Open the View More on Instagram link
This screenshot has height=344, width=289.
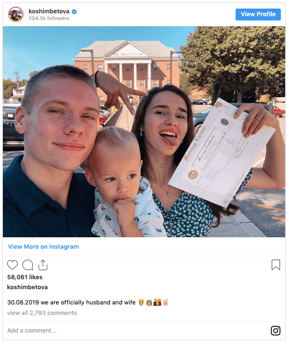(x=43, y=247)
